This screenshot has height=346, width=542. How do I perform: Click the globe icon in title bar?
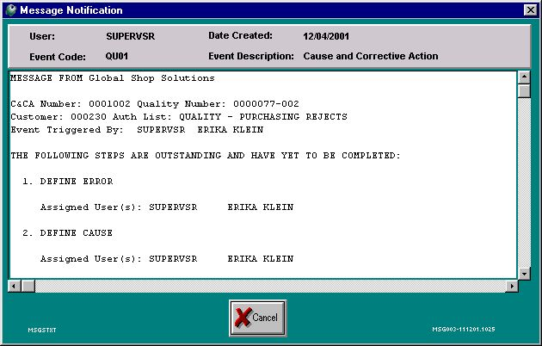(10, 10)
